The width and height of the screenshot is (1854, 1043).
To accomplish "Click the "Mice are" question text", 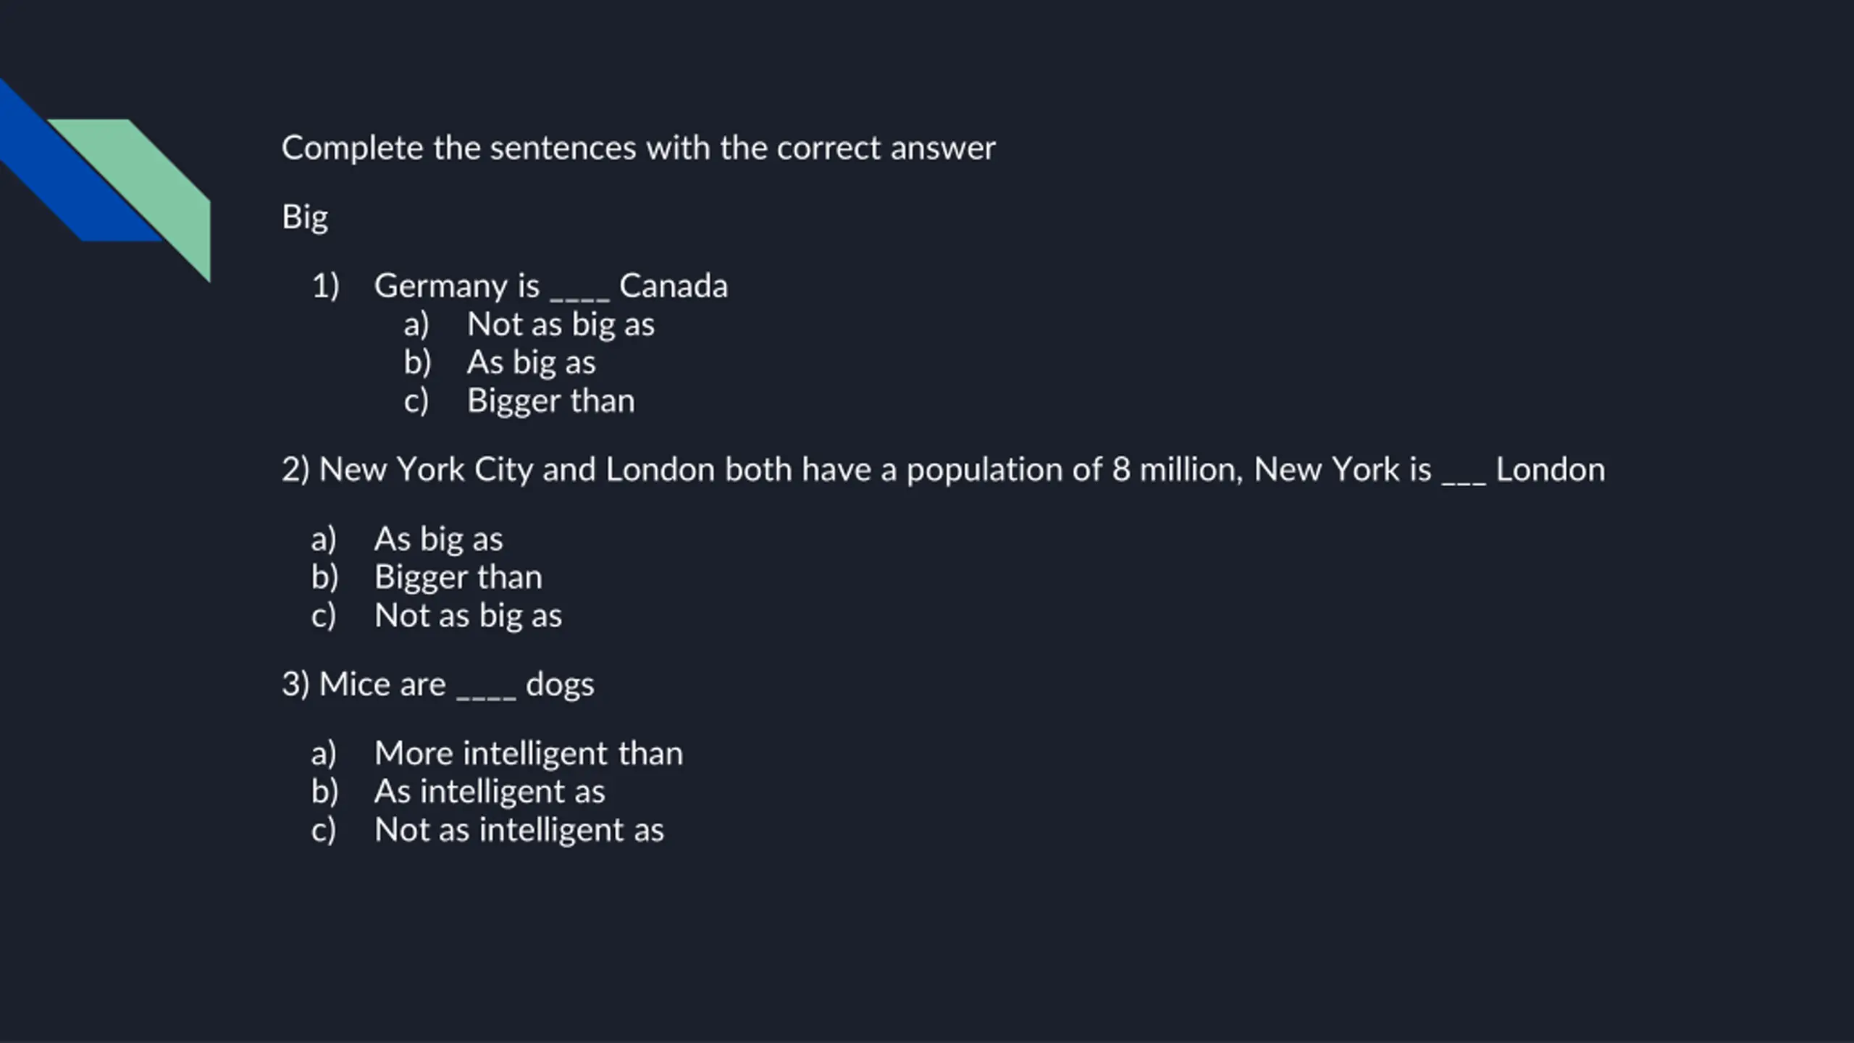I will (x=382, y=684).
